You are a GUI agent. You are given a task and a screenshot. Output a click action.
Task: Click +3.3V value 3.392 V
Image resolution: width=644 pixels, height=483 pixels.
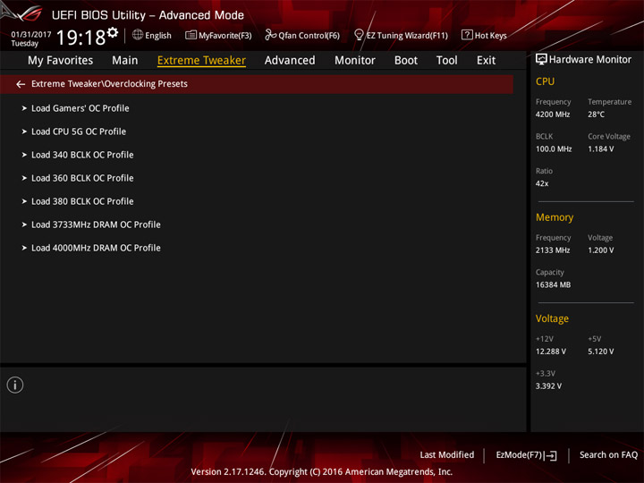point(548,386)
